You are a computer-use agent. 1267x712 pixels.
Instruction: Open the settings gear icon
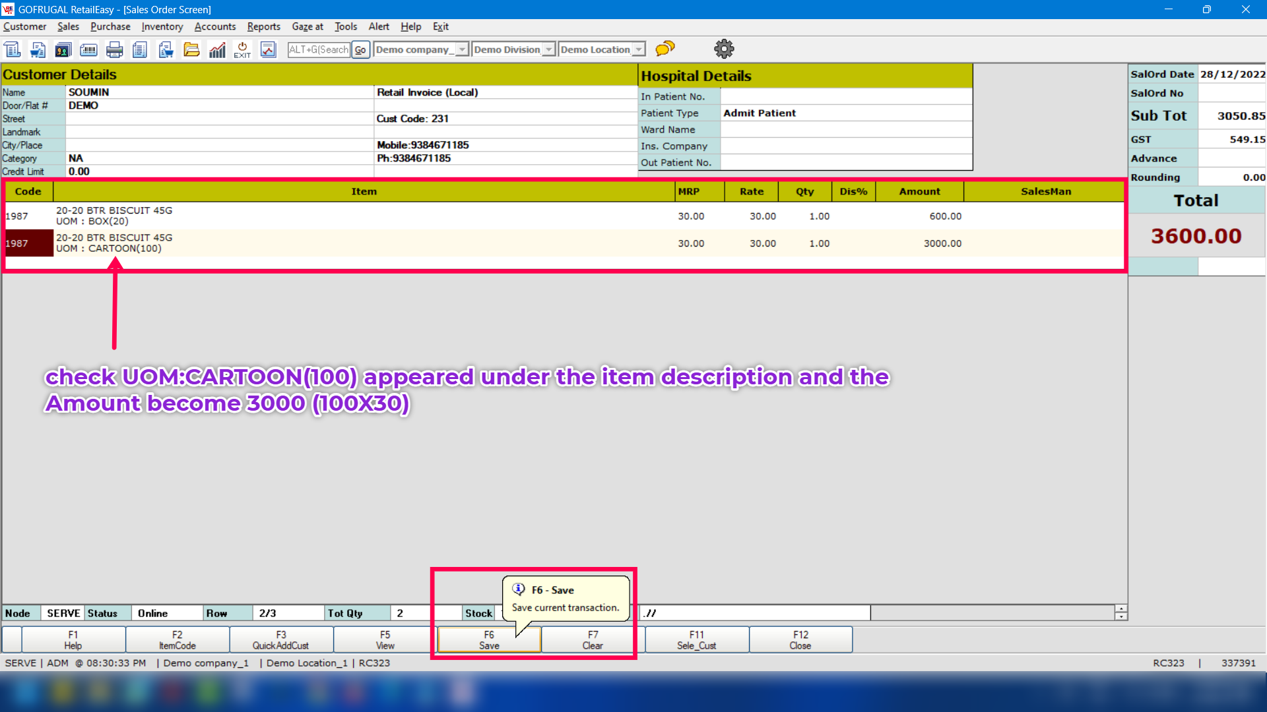(724, 49)
